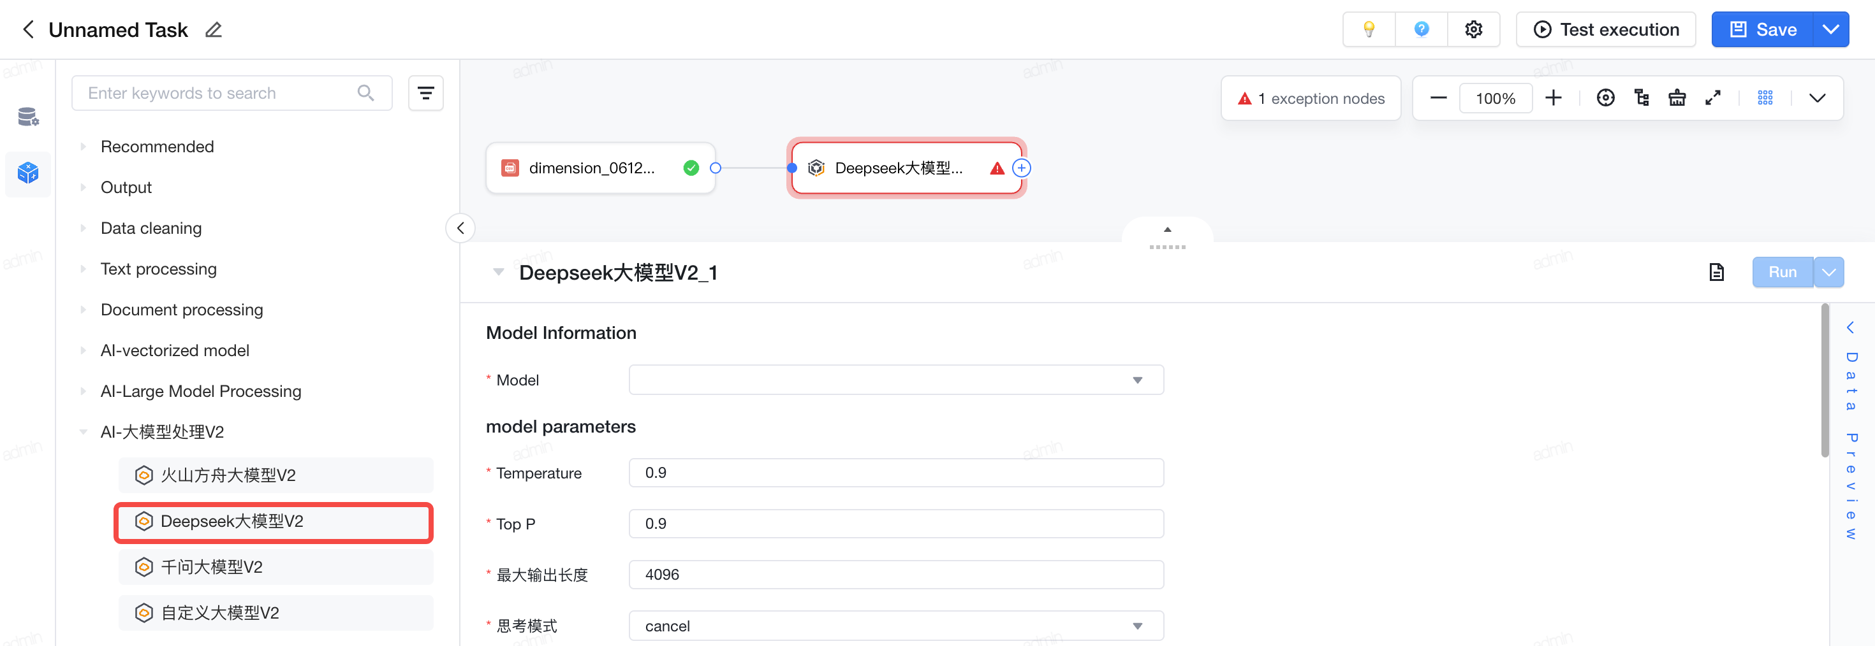Zoom in with the canvas plus icon
The width and height of the screenshot is (1875, 646).
click(x=1554, y=98)
